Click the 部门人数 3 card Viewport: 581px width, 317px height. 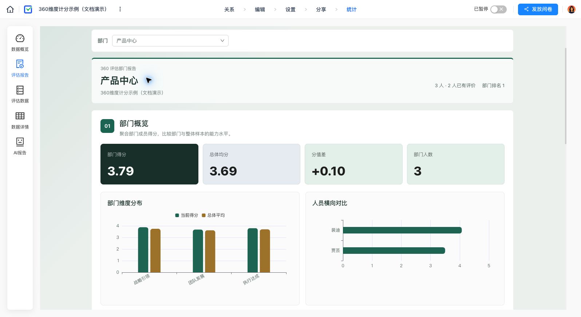(456, 164)
